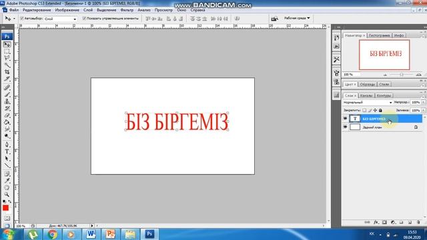427x240 pixels.
Task: Select the Zoom tool
Action: click(7, 195)
